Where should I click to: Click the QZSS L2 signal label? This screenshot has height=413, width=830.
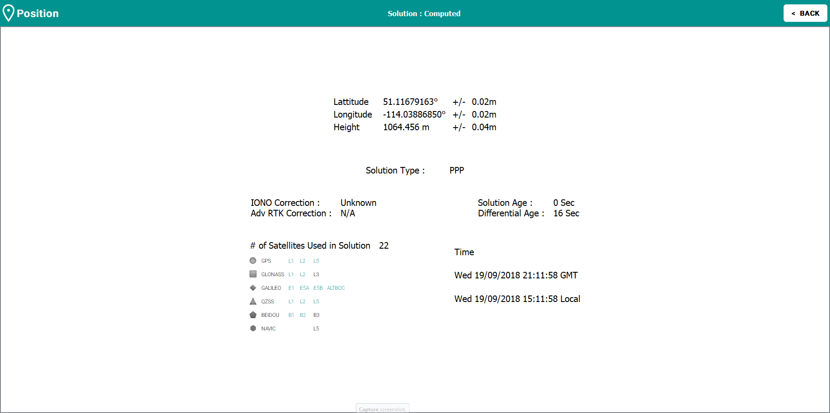point(302,302)
